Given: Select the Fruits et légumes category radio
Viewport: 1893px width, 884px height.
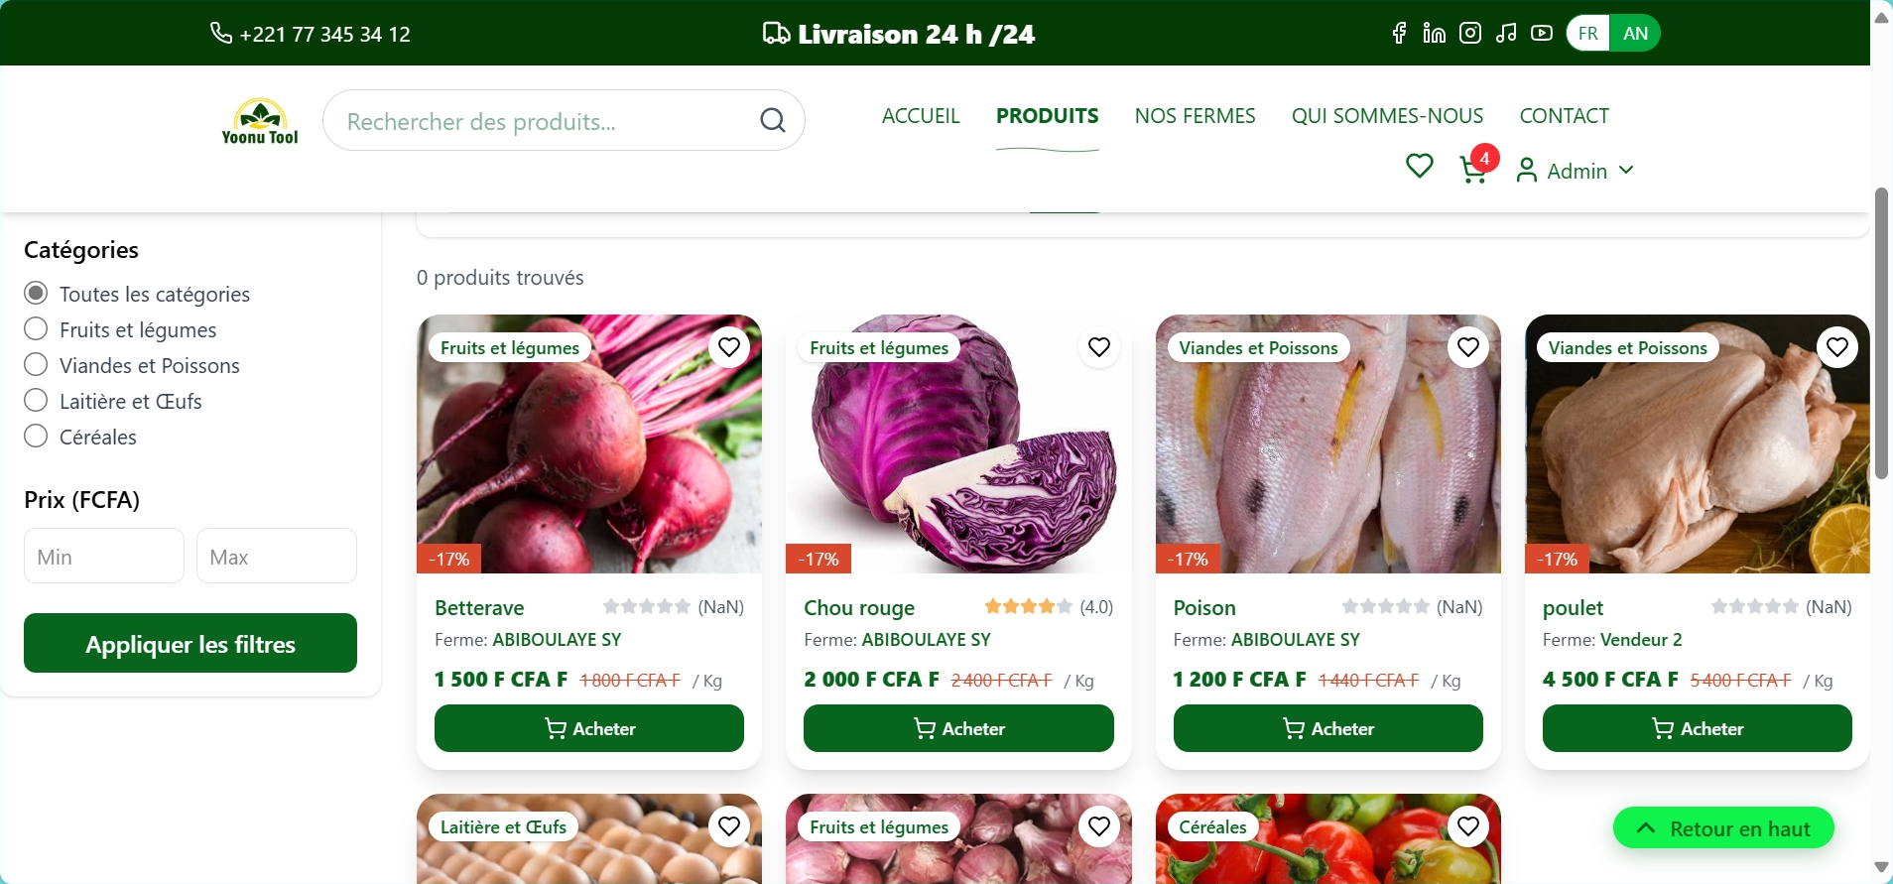Looking at the screenshot, I should click(x=36, y=328).
